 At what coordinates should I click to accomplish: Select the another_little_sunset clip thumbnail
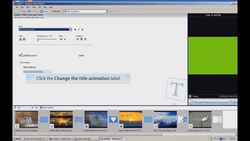point(61,119)
